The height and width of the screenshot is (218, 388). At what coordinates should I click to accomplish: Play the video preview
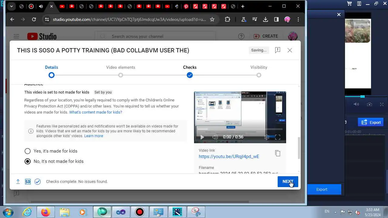pyautogui.click(x=202, y=137)
